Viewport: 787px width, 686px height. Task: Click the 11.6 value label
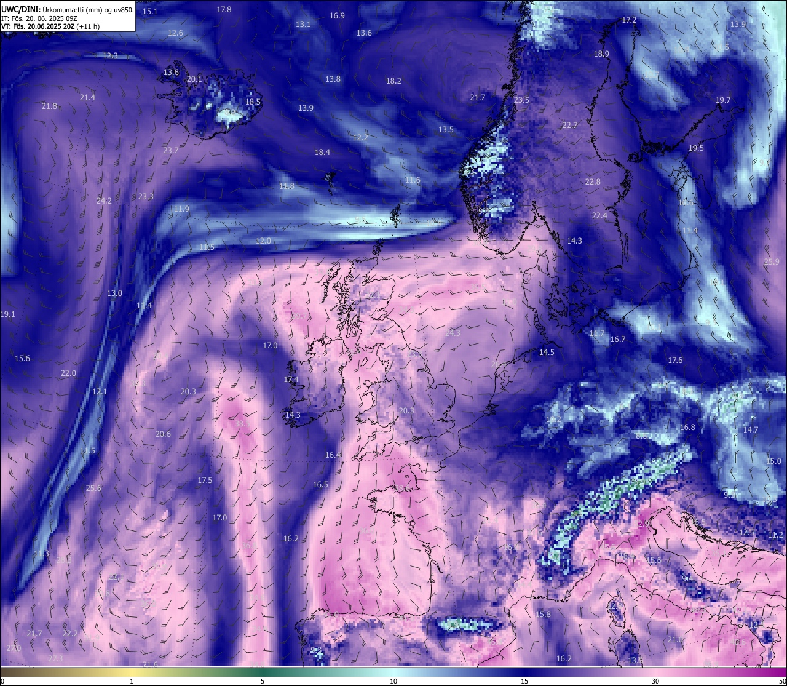413,180
